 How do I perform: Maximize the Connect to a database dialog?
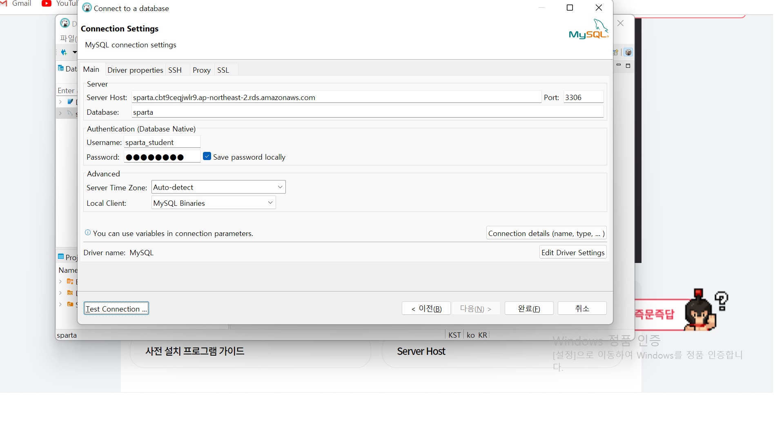(570, 8)
